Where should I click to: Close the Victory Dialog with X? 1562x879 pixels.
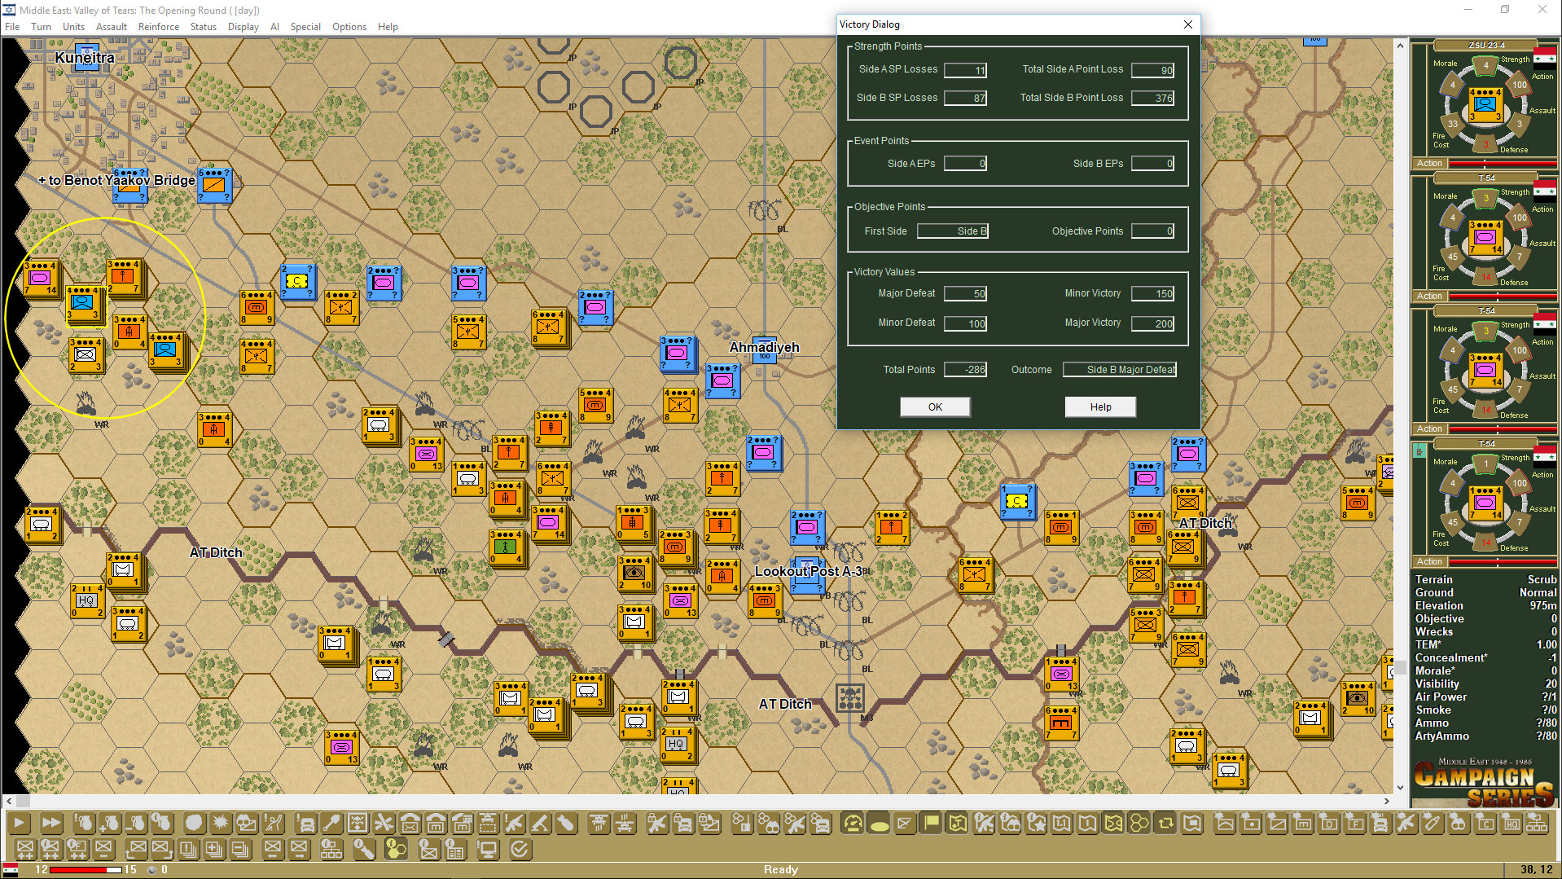1188,24
